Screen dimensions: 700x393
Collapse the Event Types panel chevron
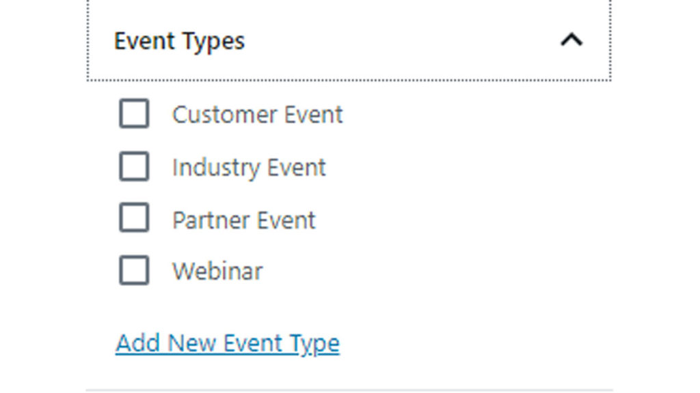click(571, 41)
